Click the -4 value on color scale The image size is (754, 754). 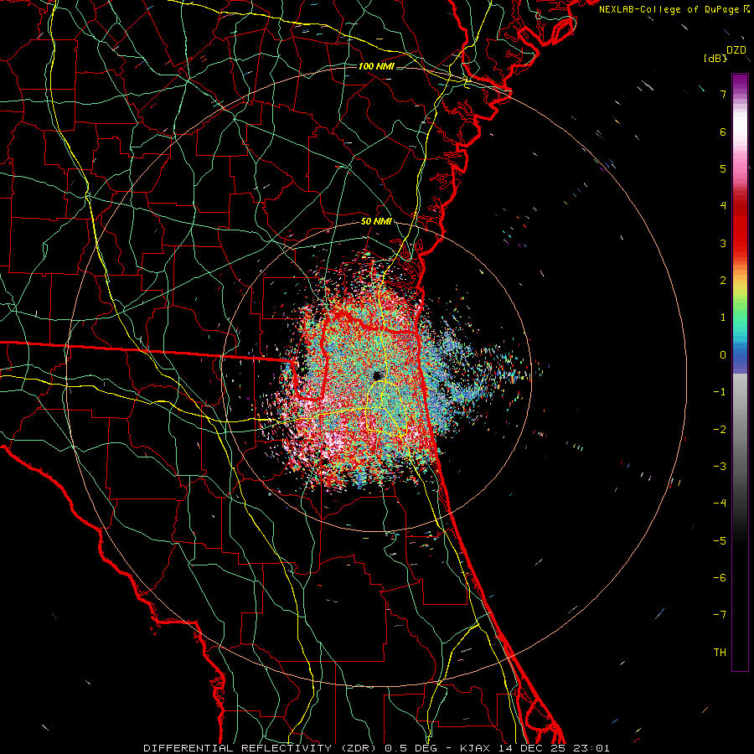pyautogui.click(x=720, y=504)
